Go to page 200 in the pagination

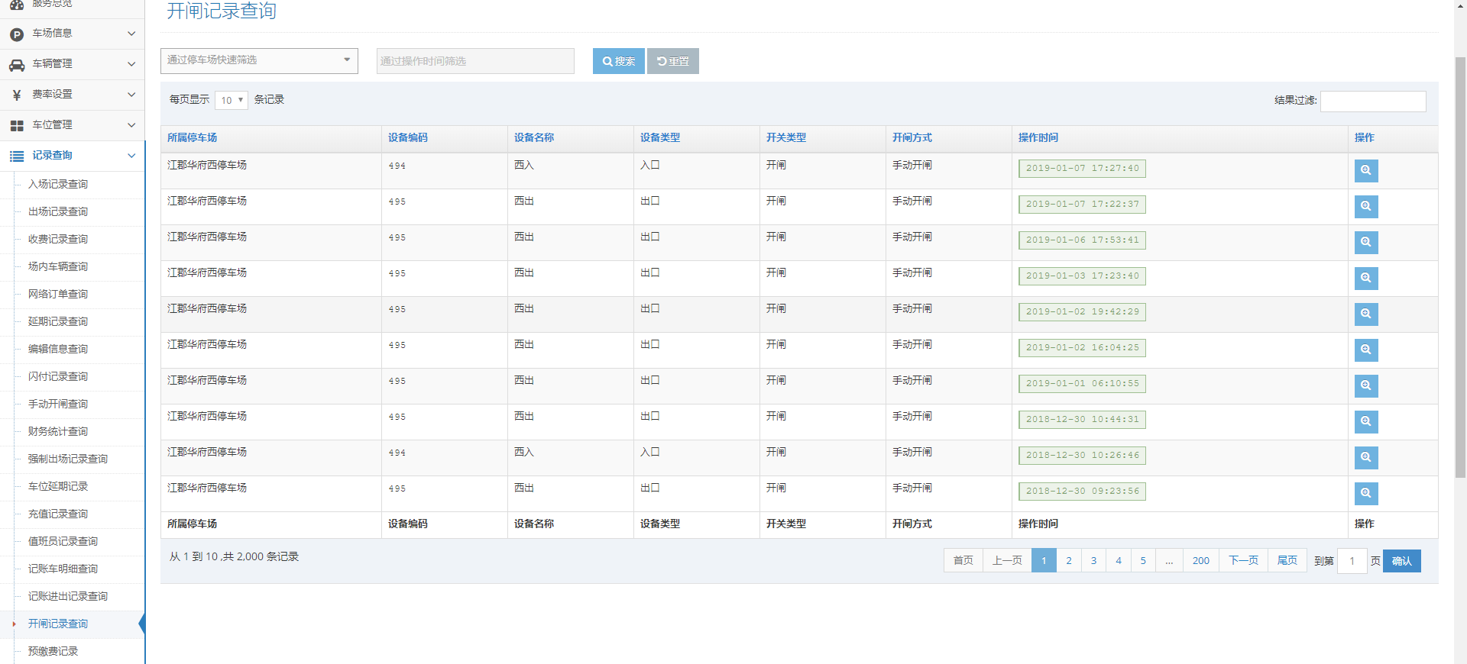(x=1200, y=561)
